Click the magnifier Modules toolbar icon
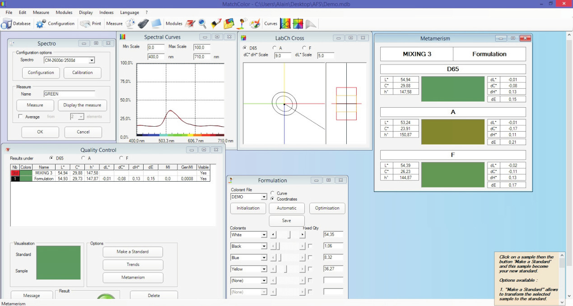The image size is (573, 306). pos(202,23)
